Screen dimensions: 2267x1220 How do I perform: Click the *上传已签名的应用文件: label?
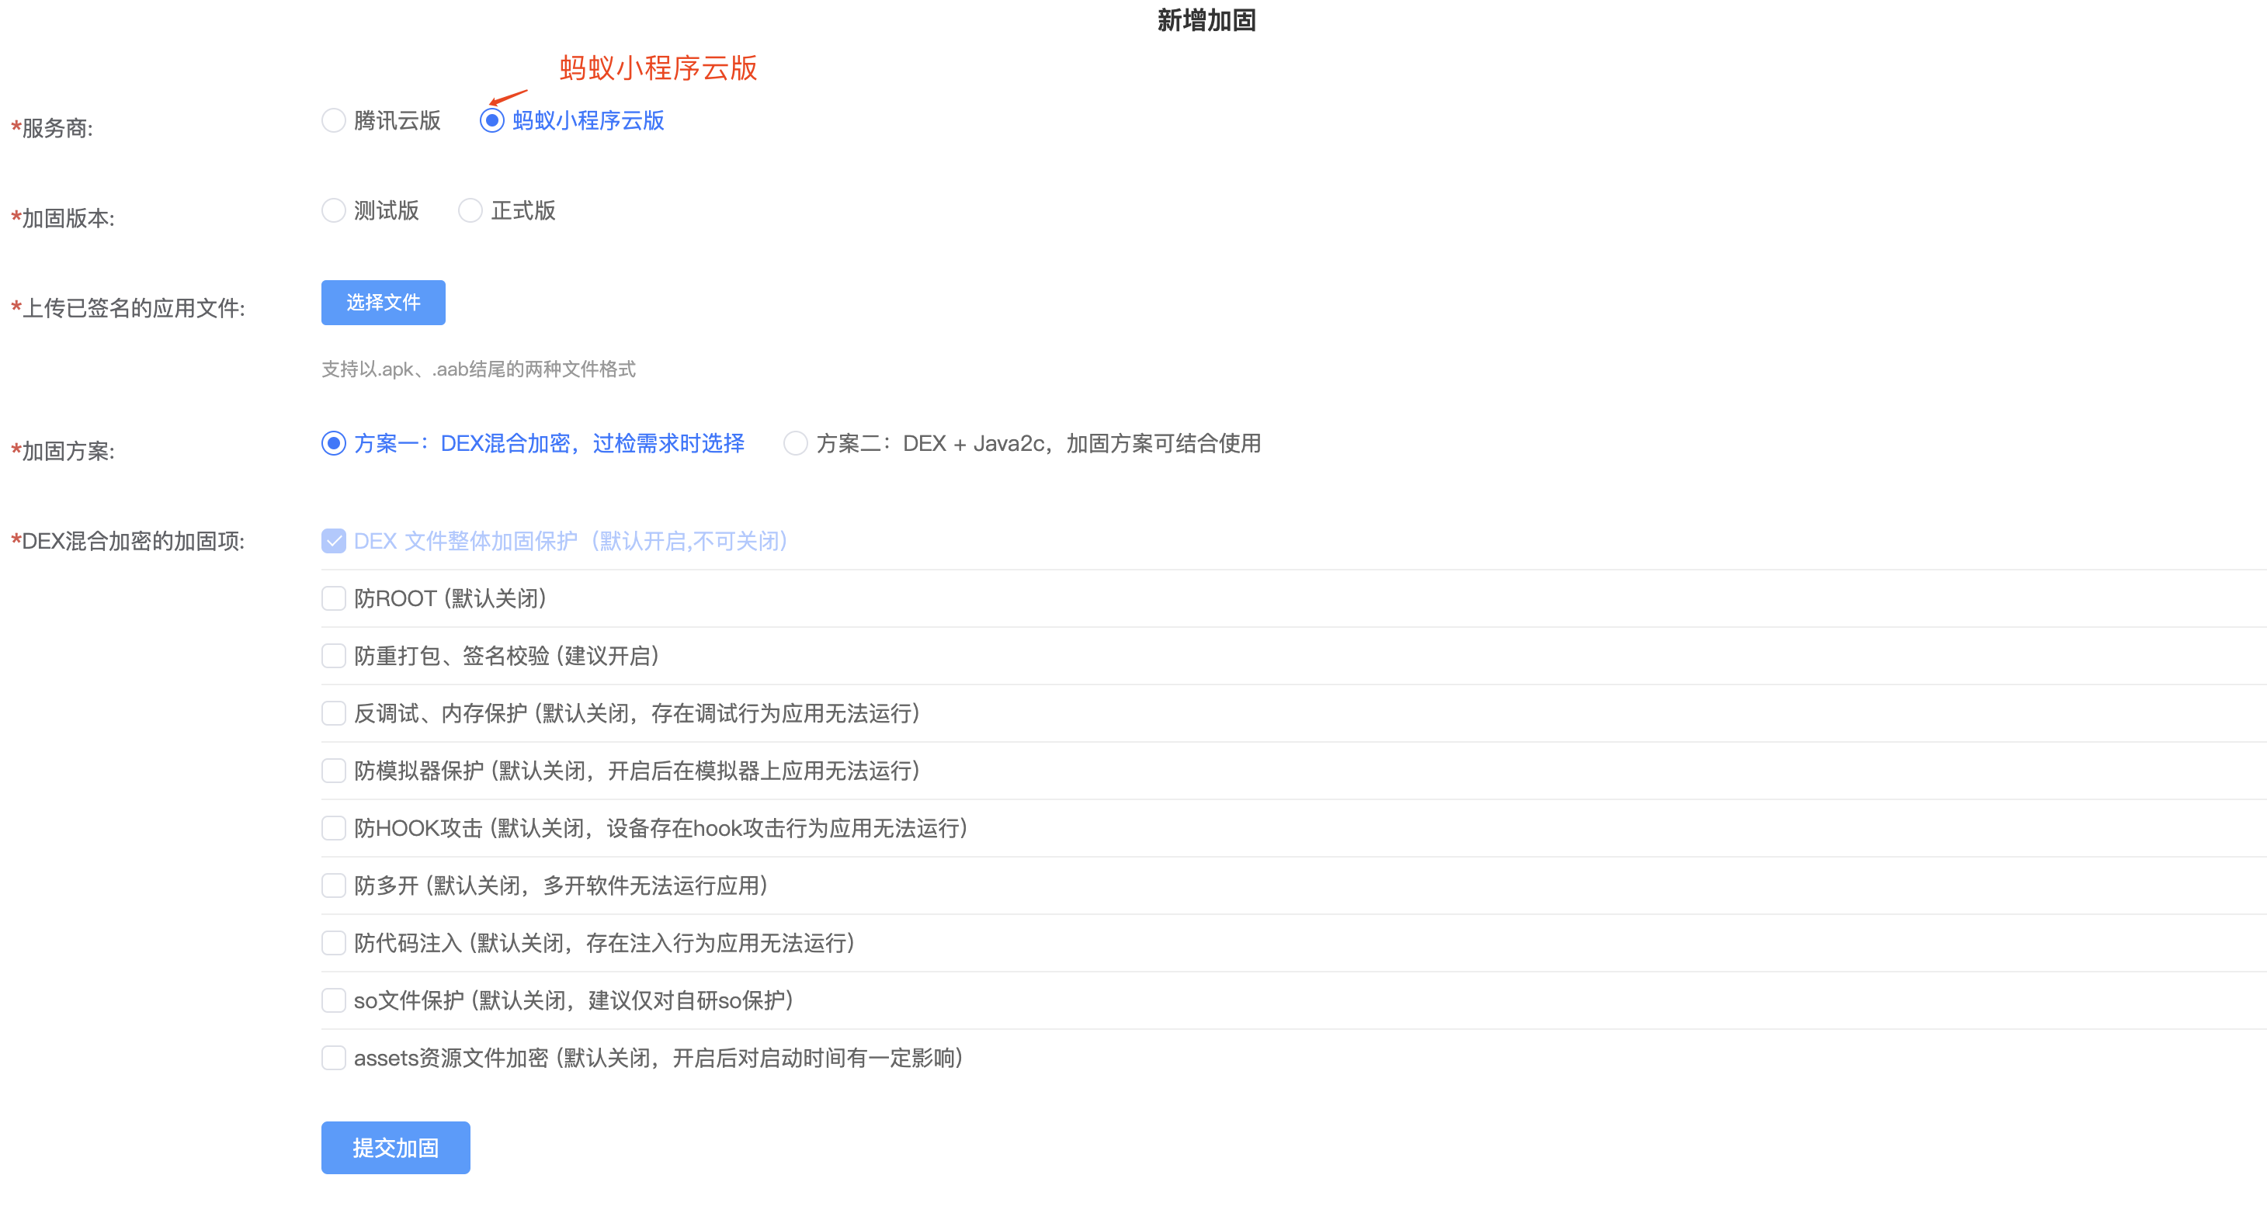[127, 308]
